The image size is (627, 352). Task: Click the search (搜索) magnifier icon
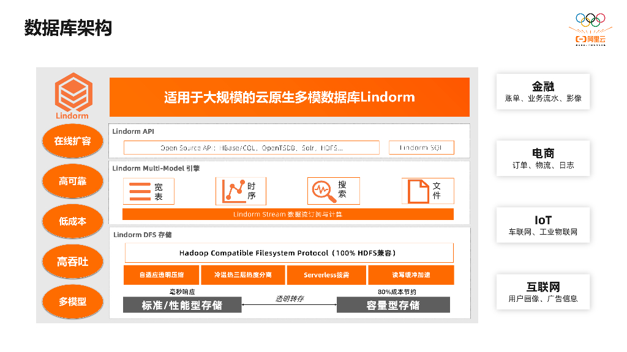(325, 191)
